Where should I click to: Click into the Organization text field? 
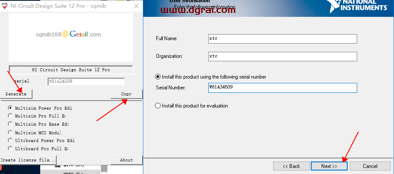pyautogui.click(x=282, y=57)
